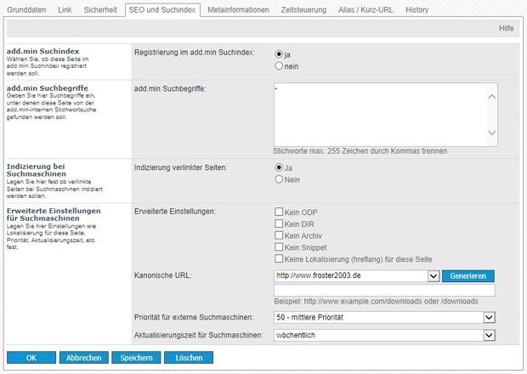This screenshot has width=527, height=374.
Task: Focus the empty canonical URL path field
Action: tap(384, 291)
